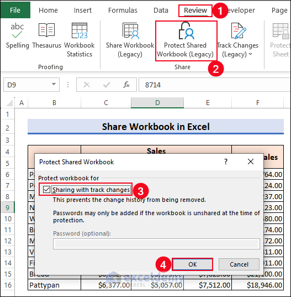The height and width of the screenshot is (297, 291).
Task: Click cell with $18,946.00
Action: (257, 285)
